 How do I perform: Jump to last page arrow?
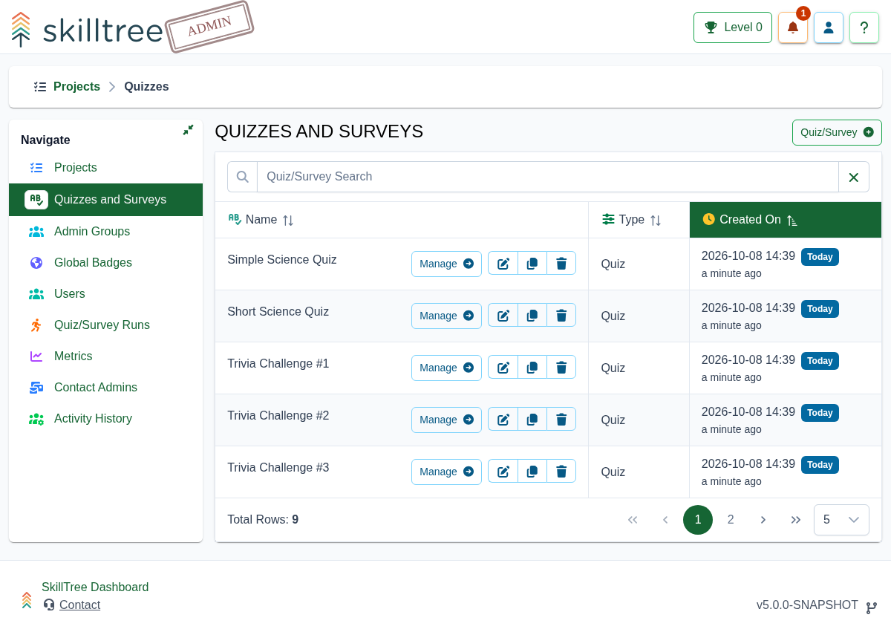tap(796, 520)
